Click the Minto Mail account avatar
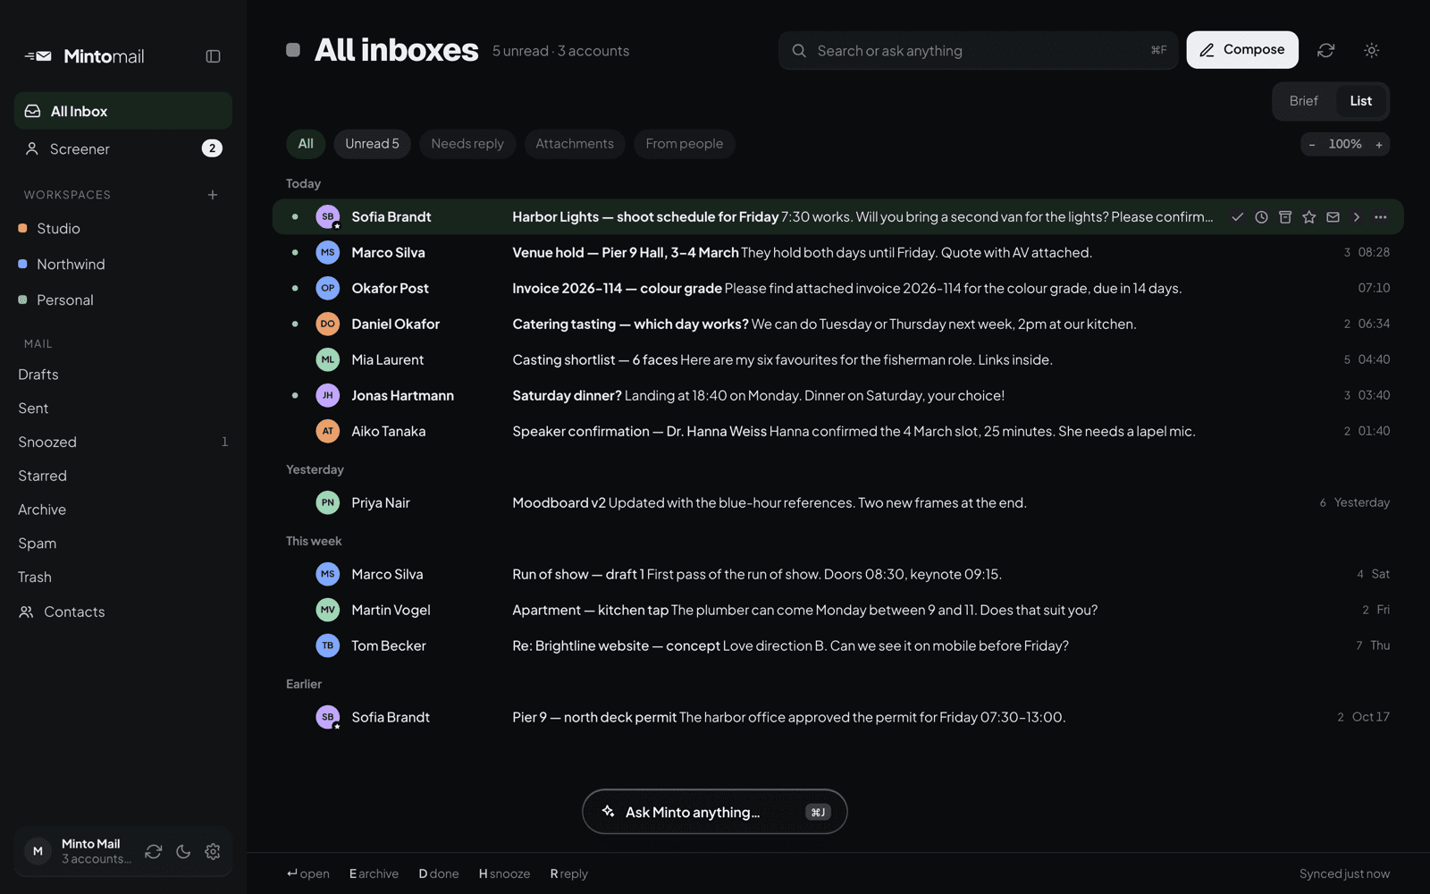 tap(38, 852)
